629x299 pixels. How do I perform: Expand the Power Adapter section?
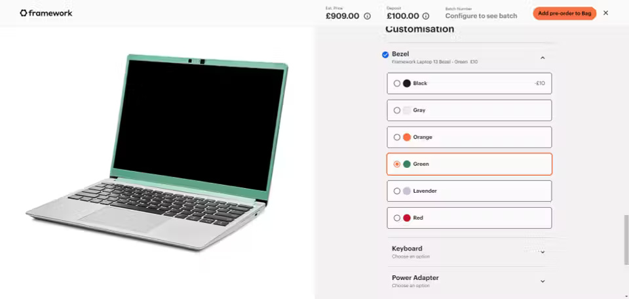tap(469, 281)
